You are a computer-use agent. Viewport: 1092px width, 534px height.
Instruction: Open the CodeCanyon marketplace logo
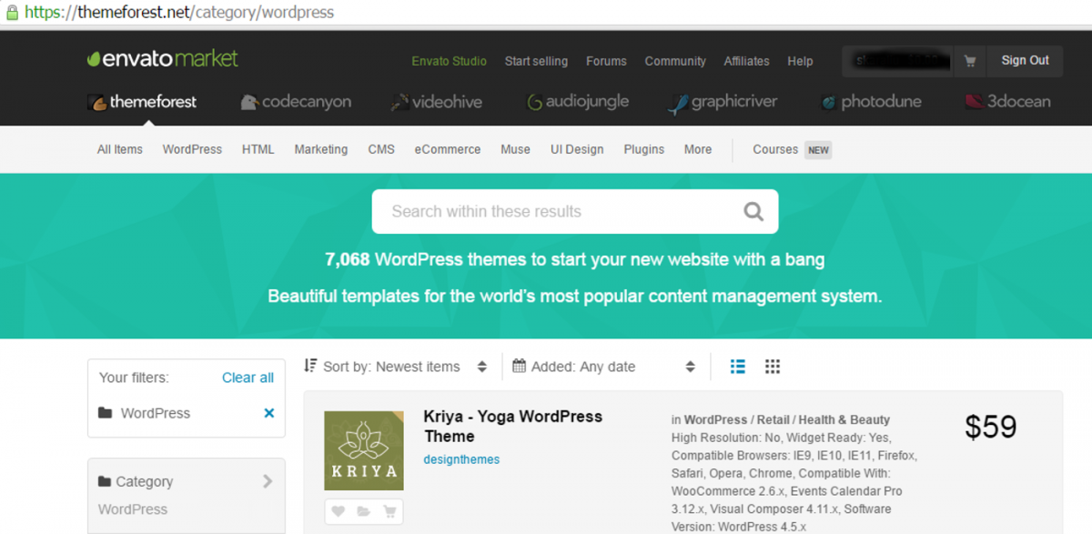(x=296, y=102)
